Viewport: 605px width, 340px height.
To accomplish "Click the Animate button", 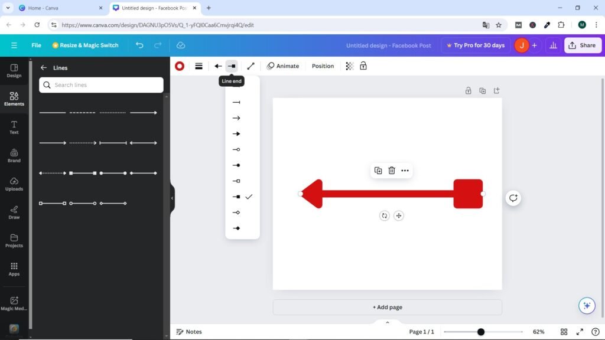I will (282, 66).
